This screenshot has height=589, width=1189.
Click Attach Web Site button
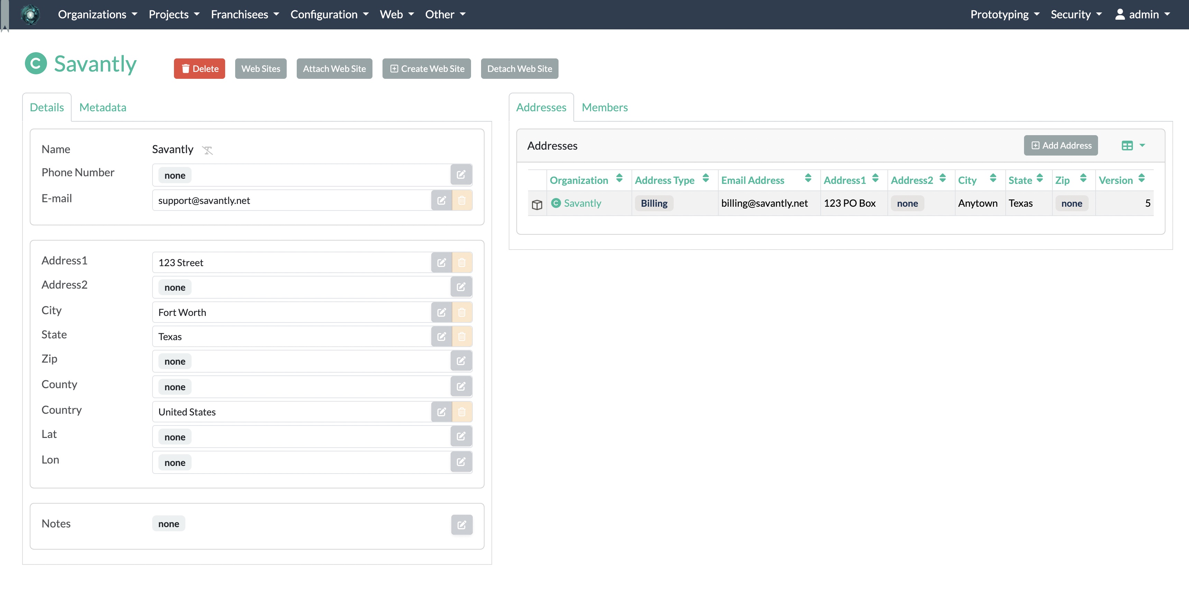click(x=334, y=68)
